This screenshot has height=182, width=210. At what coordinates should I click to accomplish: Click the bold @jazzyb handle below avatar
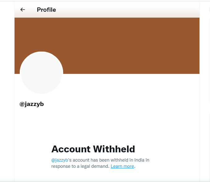(32, 104)
